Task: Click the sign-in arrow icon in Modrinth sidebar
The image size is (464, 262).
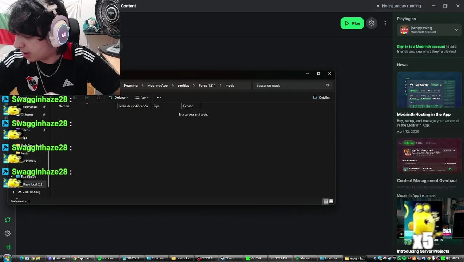Action: coord(8,247)
